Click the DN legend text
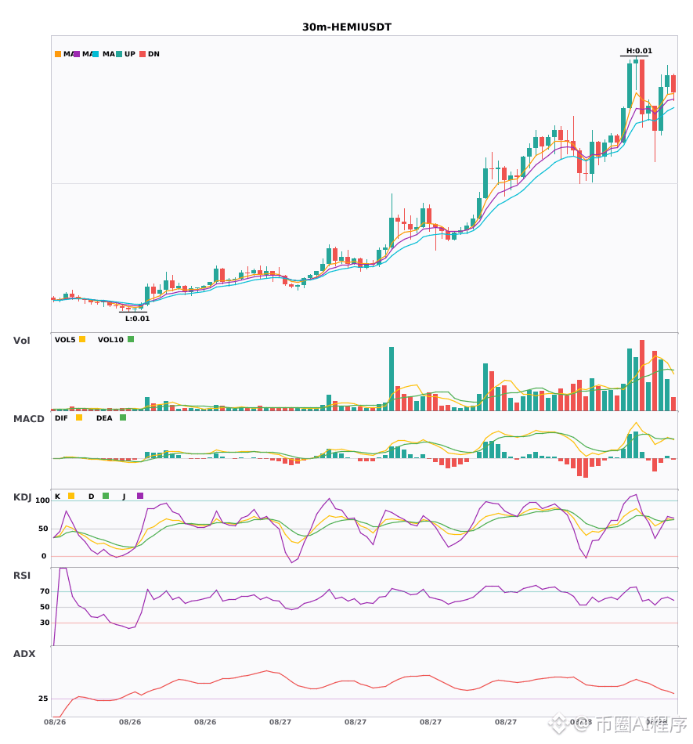Screen dimensions: 693x744 (x=153, y=54)
